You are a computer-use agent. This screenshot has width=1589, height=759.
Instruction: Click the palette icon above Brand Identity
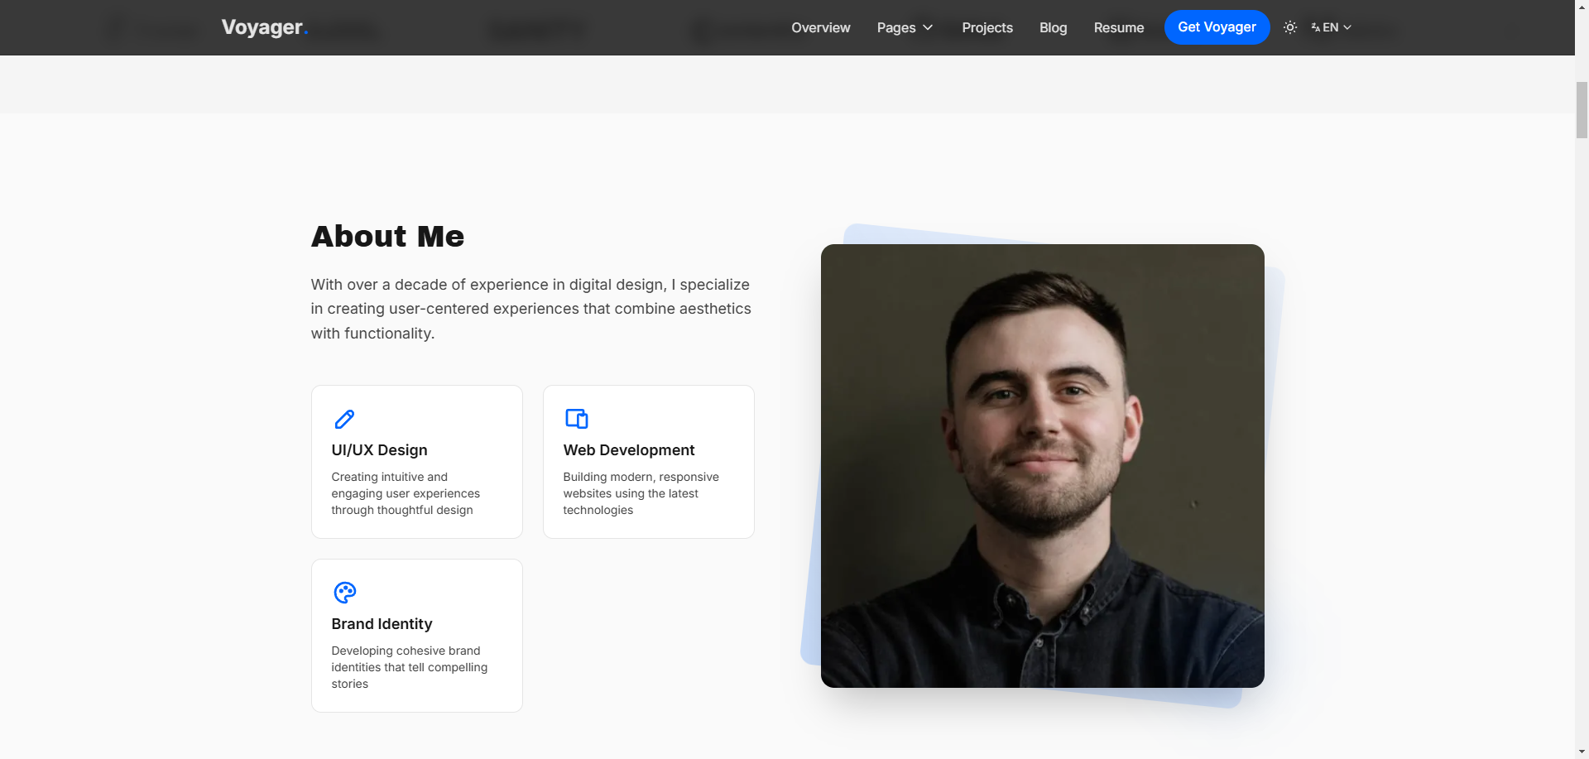(x=344, y=593)
